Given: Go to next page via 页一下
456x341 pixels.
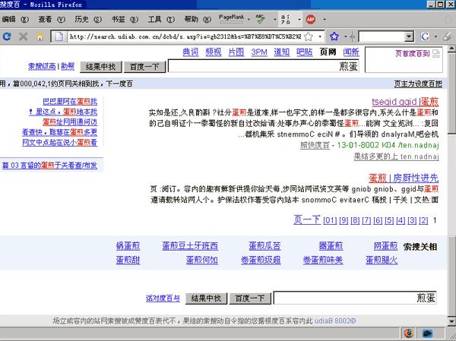Looking at the screenshot, I should pyautogui.click(x=307, y=219).
